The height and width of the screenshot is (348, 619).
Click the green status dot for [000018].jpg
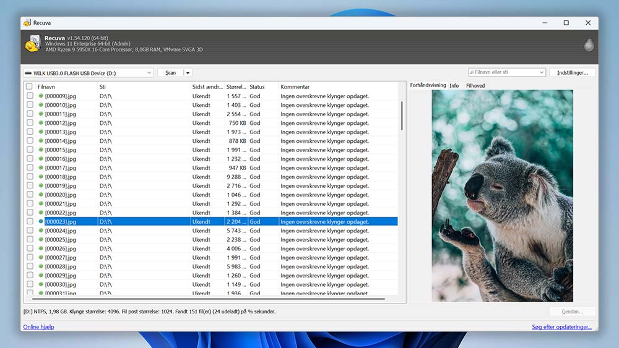point(41,177)
